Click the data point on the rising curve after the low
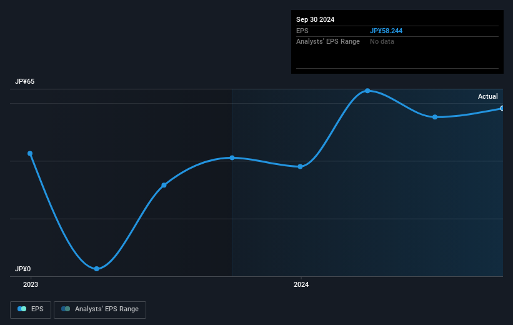The height and width of the screenshot is (325, 513). click(164, 185)
